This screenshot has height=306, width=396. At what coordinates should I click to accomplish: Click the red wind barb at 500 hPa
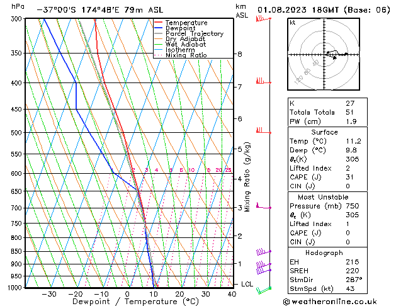pyautogui.click(x=263, y=131)
